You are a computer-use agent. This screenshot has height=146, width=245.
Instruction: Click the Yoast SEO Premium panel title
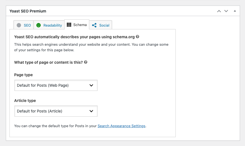click(28, 11)
